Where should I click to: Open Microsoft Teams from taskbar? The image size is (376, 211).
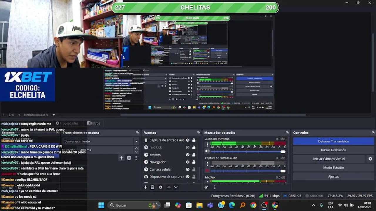[x=210, y=205]
